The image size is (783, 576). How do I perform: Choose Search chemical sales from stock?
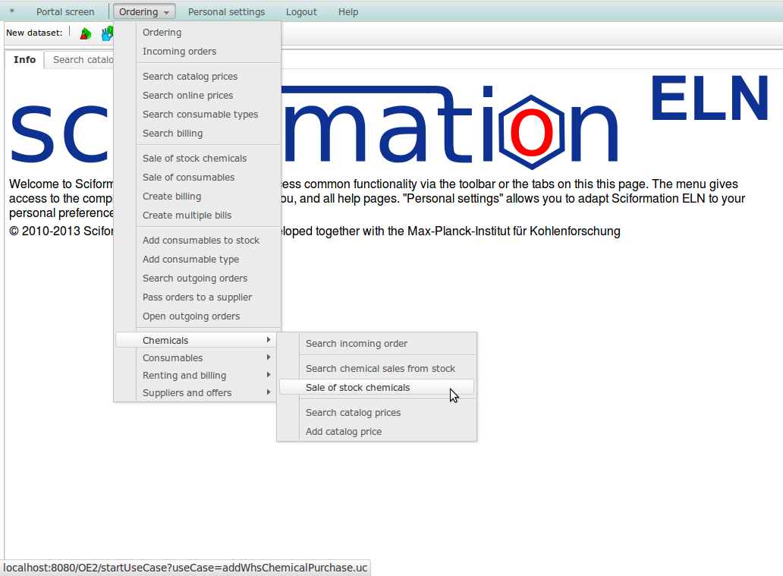pyautogui.click(x=377, y=369)
